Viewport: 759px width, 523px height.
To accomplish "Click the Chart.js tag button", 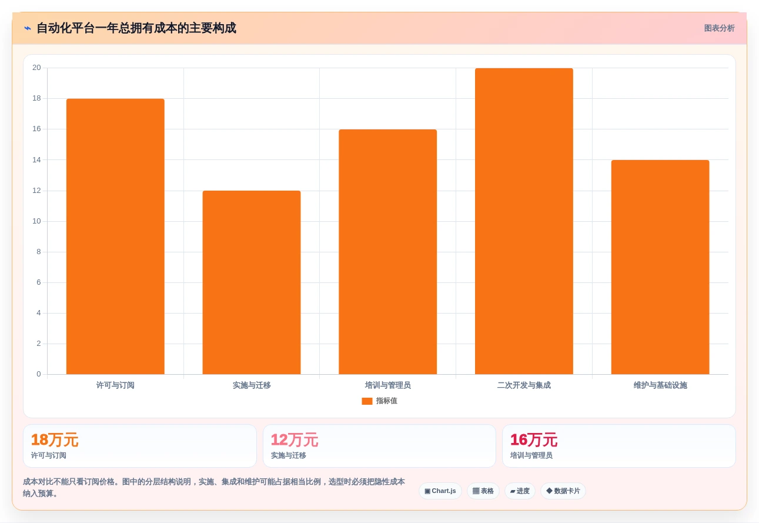I will 440,491.
